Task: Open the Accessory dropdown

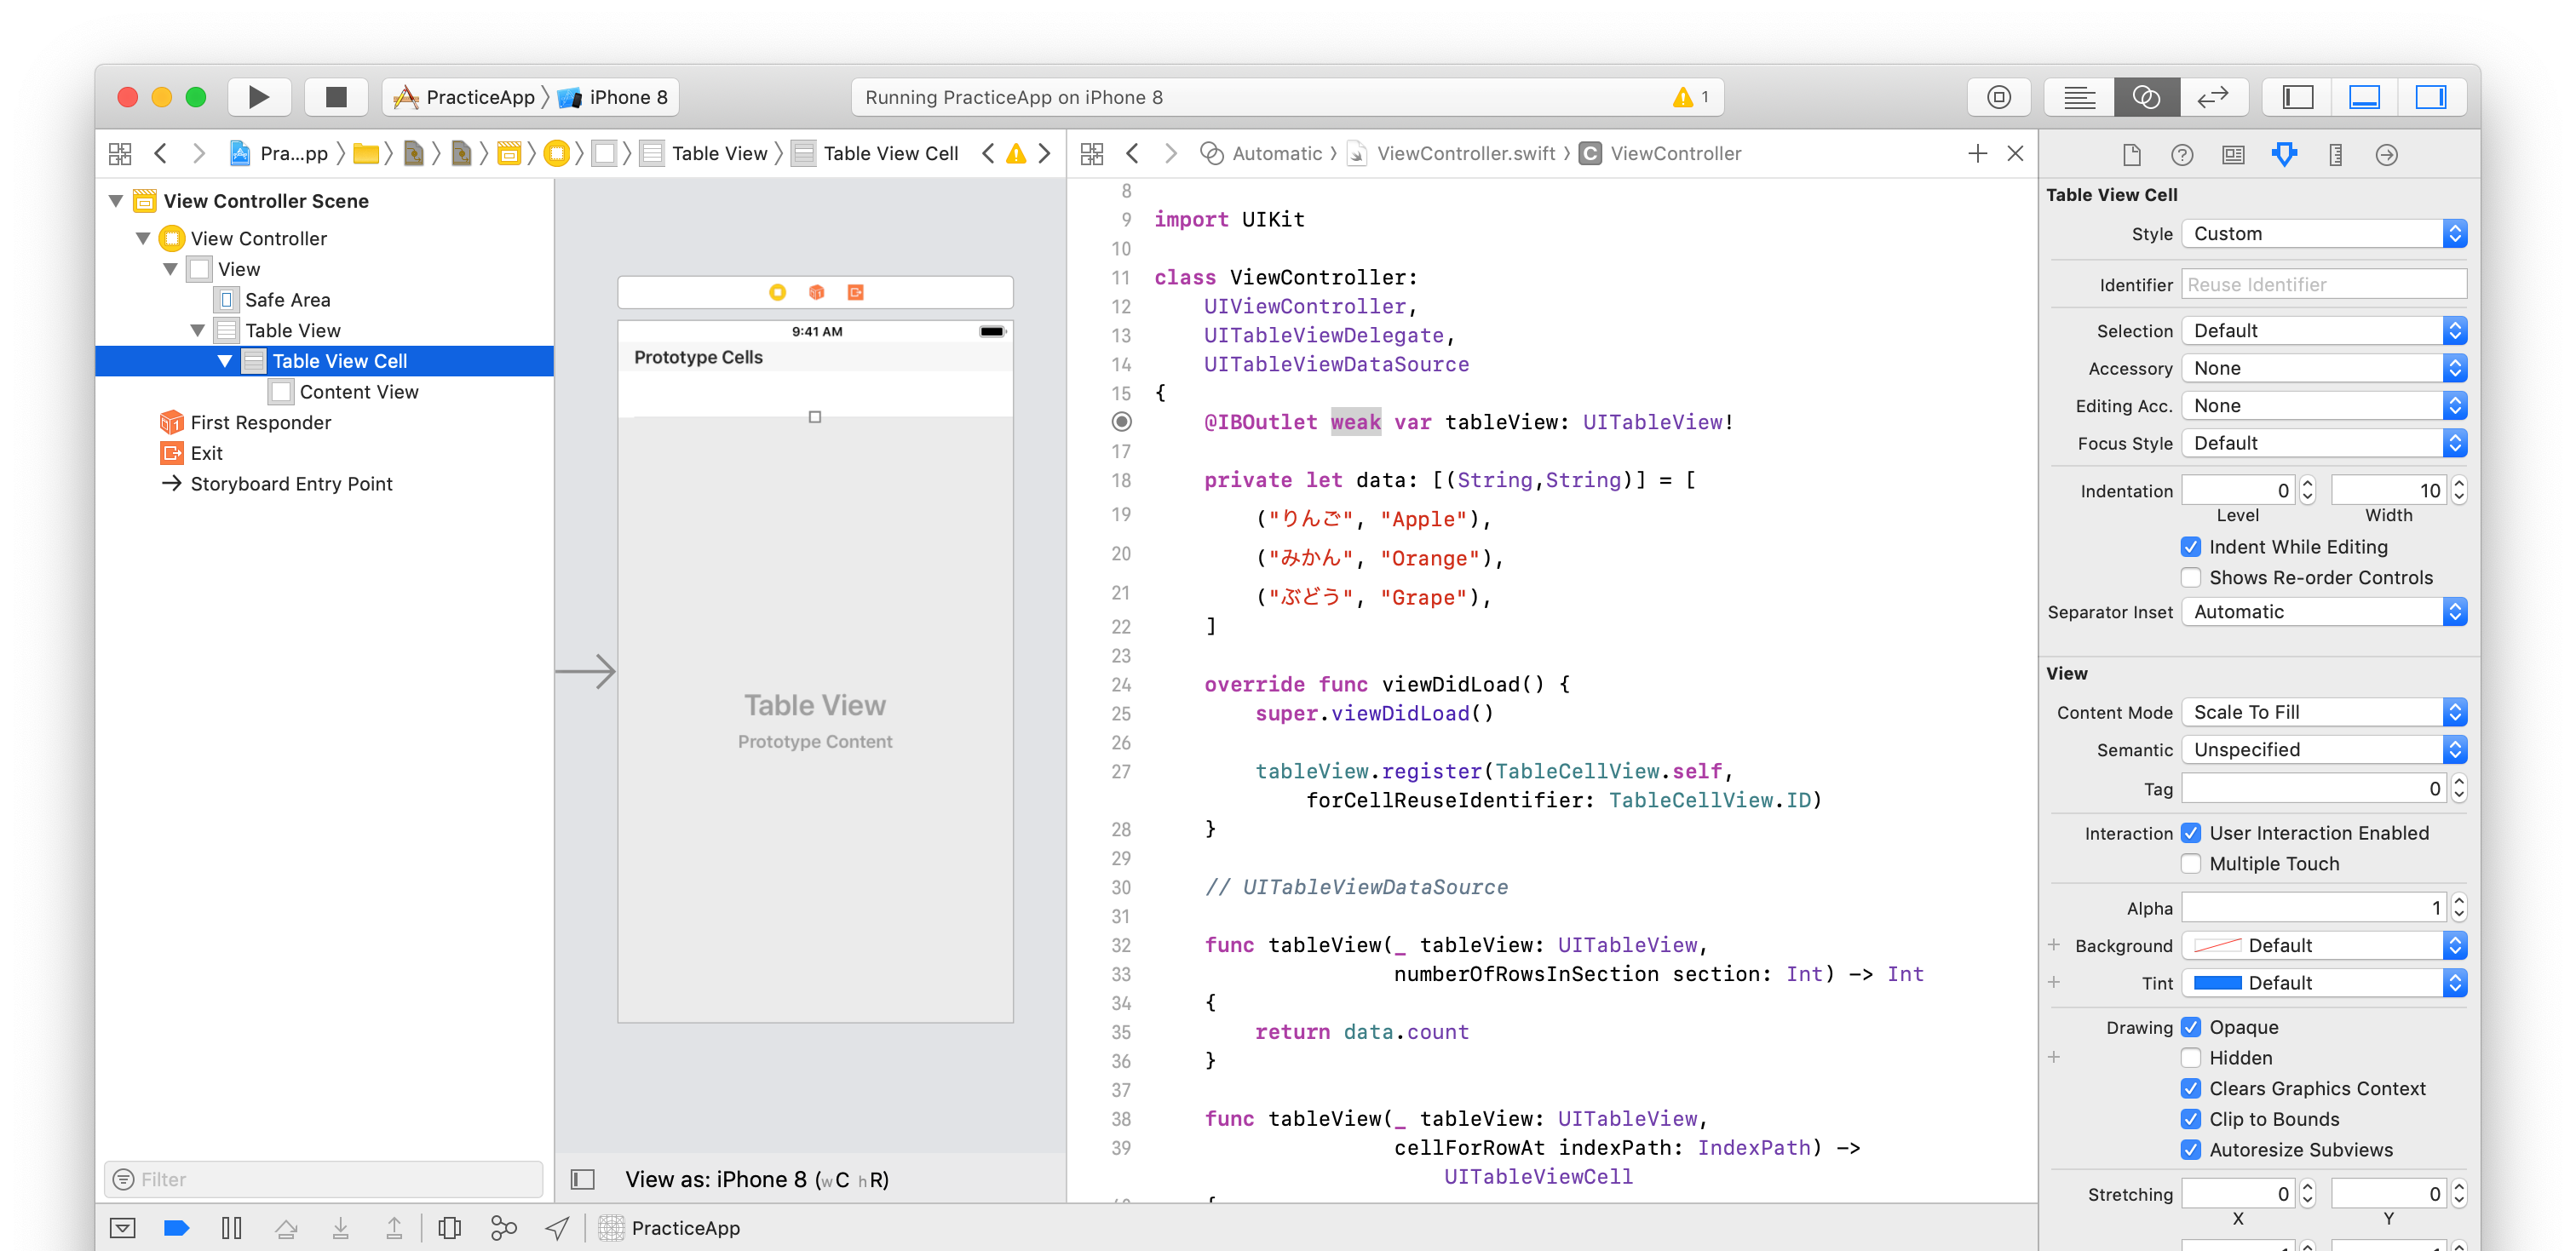Action: point(2323,369)
